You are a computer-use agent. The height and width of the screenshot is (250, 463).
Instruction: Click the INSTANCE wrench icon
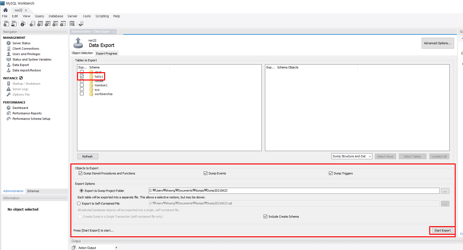[21, 78]
